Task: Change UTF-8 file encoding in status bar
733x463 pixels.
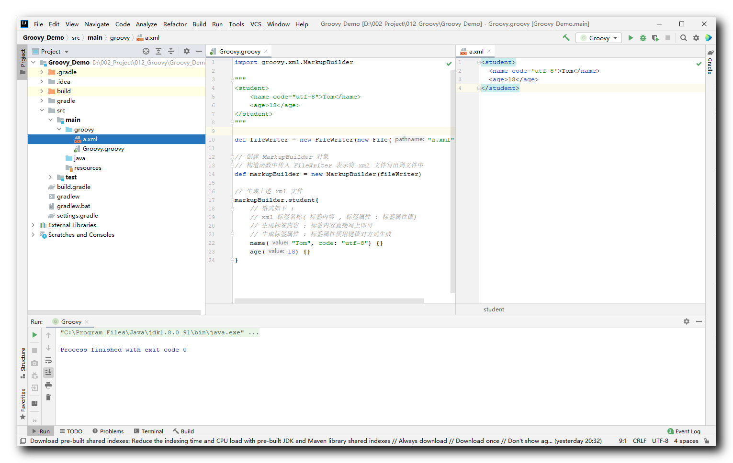Action: pos(660,441)
